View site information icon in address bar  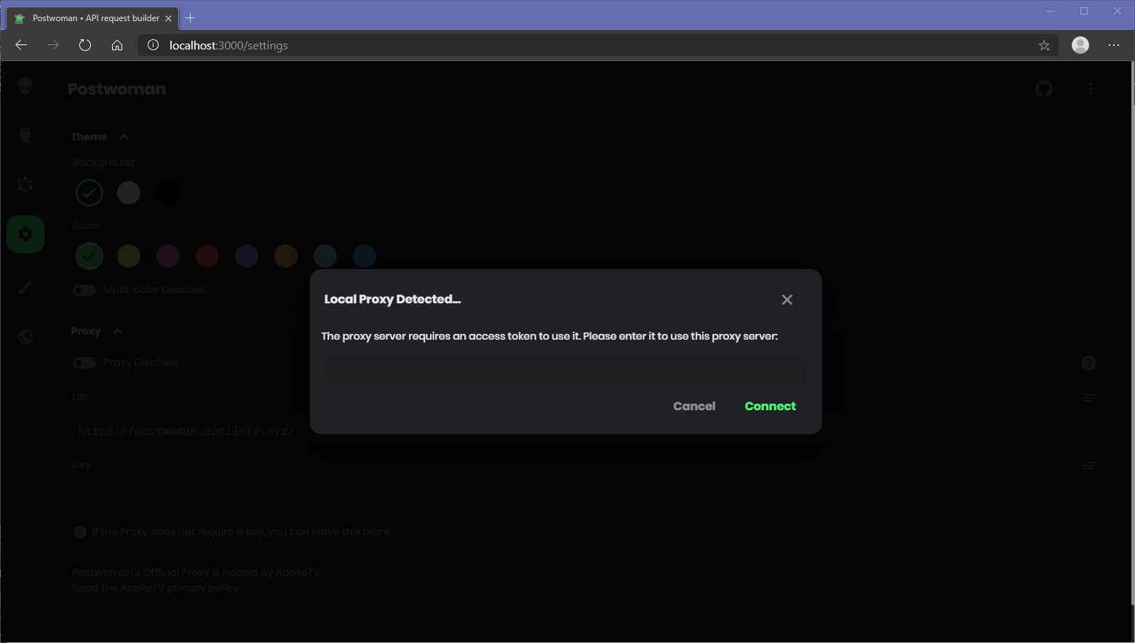153,45
